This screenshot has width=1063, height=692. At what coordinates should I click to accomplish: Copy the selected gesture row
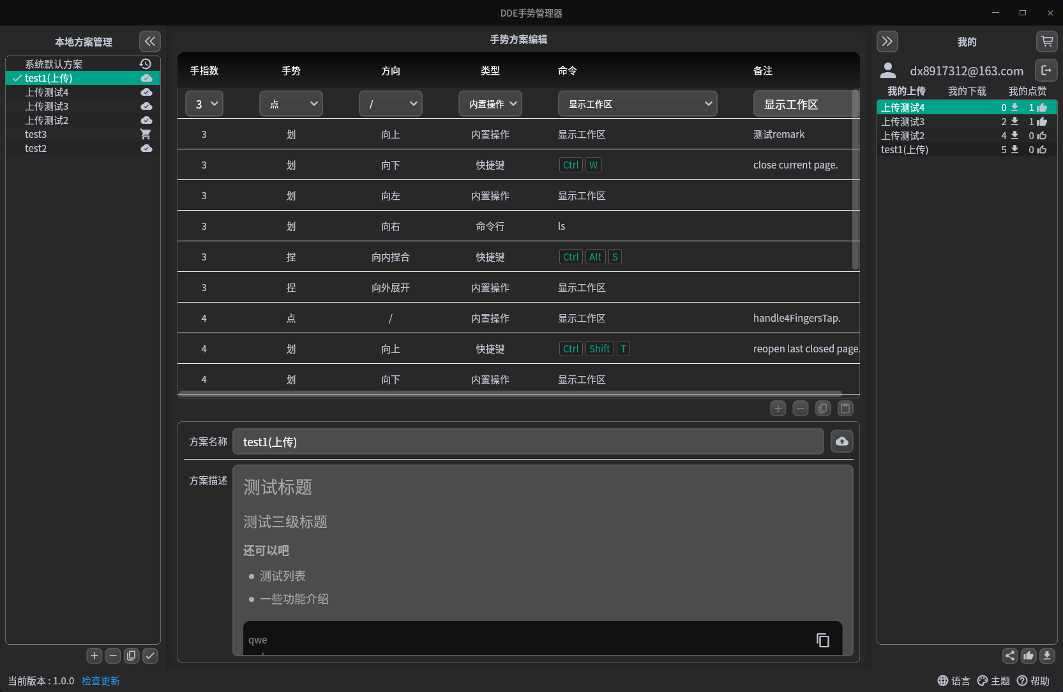click(823, 409)
